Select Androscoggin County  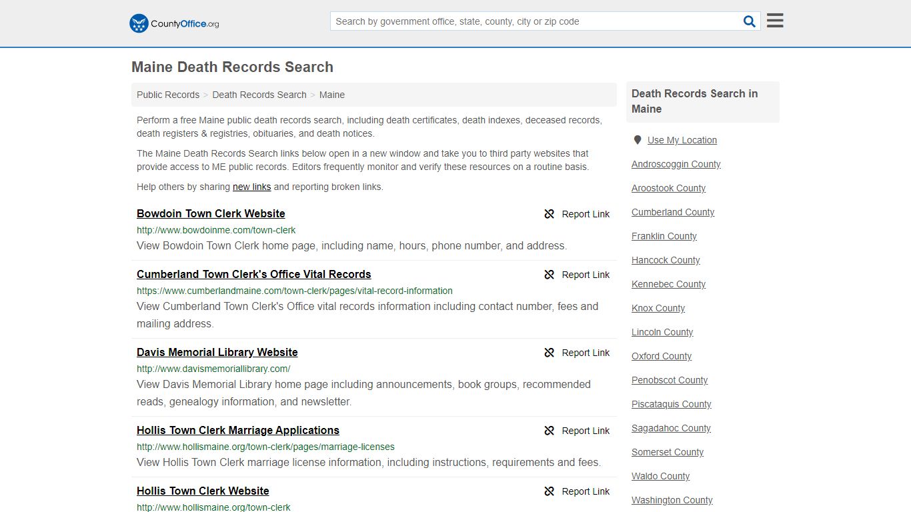tap(676, 164)
